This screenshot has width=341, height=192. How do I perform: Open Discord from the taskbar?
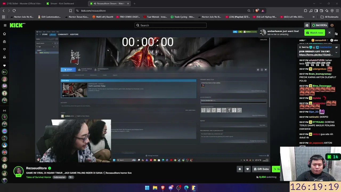tap(171, 188)
